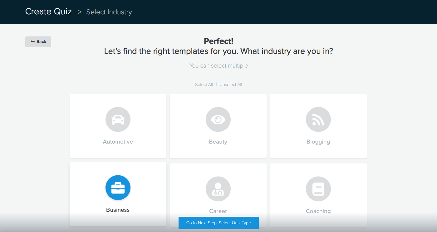Click the blue Business briefcase icon
Image resolution: width=437 pixels, height=232 pixels.
pyautogui.click(x=118, y=188)
